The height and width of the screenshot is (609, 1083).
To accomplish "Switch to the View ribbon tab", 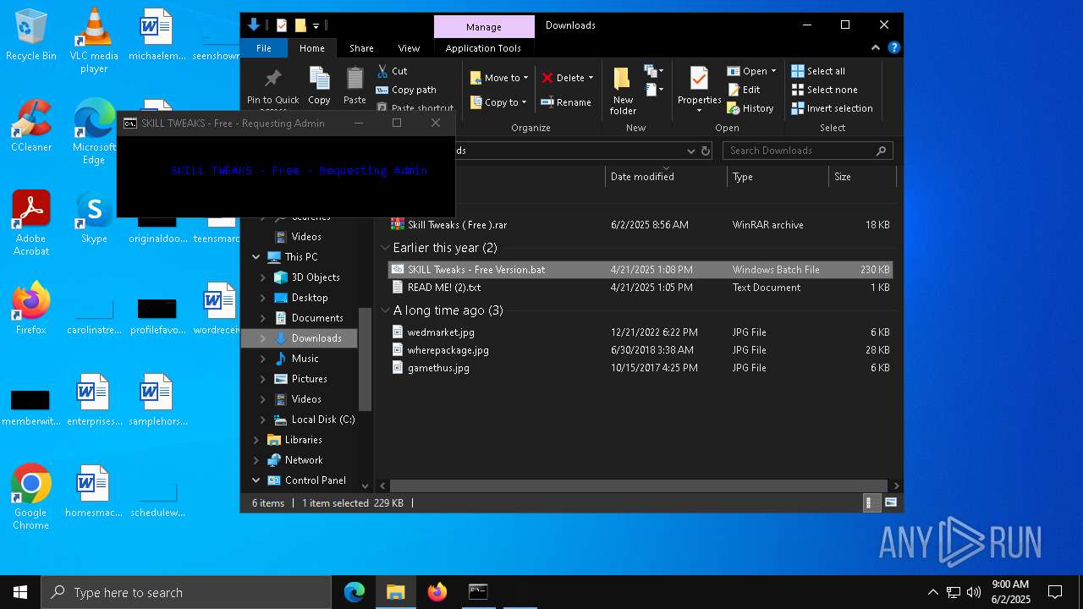I will coord(409,48).
